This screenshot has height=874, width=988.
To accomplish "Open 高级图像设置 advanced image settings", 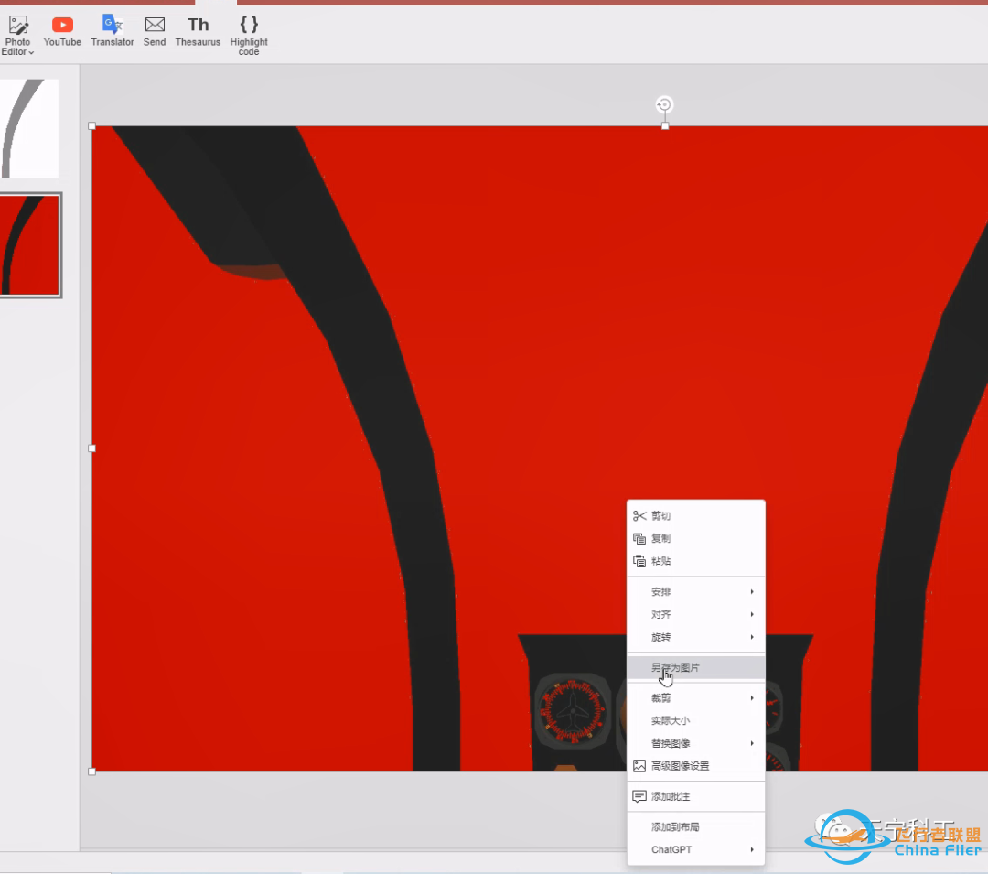I will (680, 766).
